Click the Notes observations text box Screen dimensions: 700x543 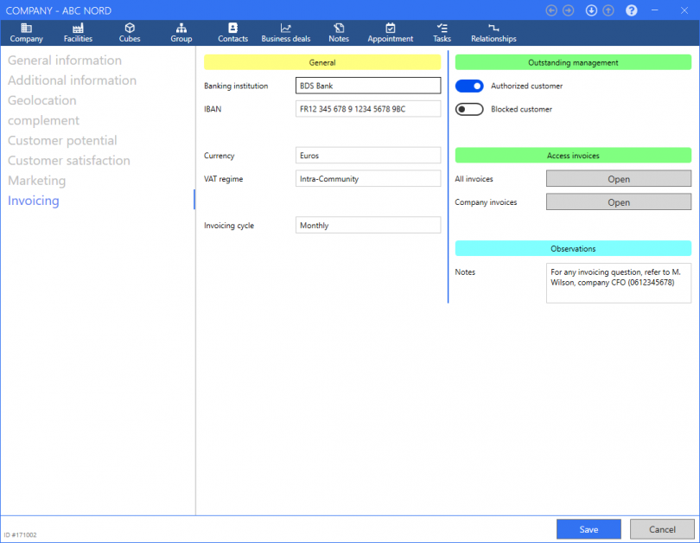[x=618, y=283]
